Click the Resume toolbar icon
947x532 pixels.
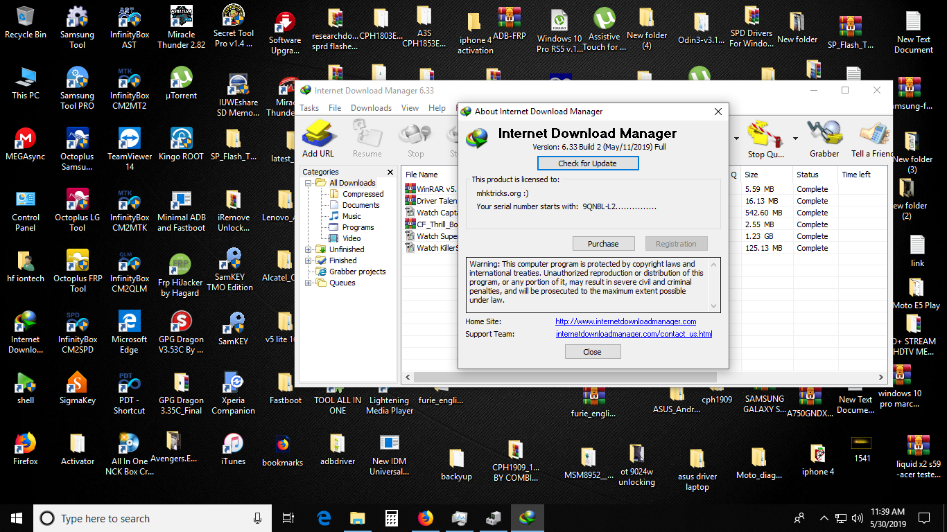click(x=367, y=138)
